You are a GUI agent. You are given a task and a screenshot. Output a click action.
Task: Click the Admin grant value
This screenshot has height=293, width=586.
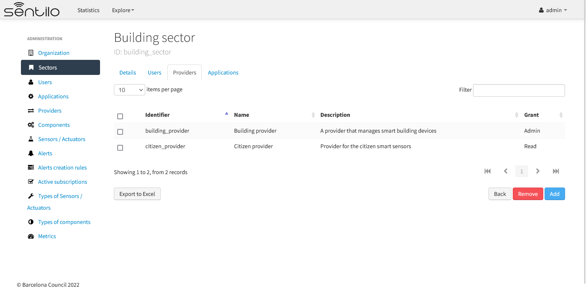[532, 131]
